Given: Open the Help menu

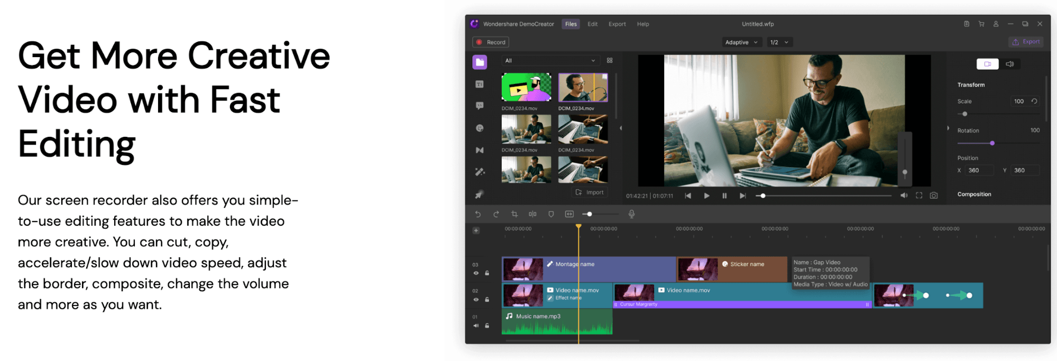Looking at the screenshot, I should point(643,24).
